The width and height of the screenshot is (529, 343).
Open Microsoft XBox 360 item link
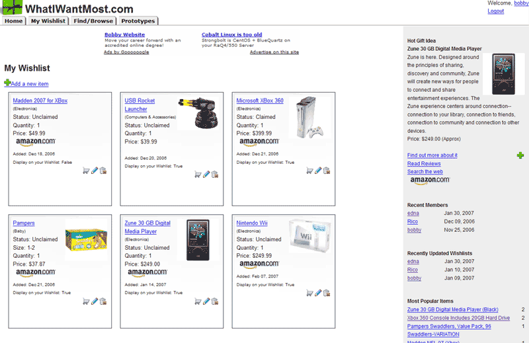(260, 100)
